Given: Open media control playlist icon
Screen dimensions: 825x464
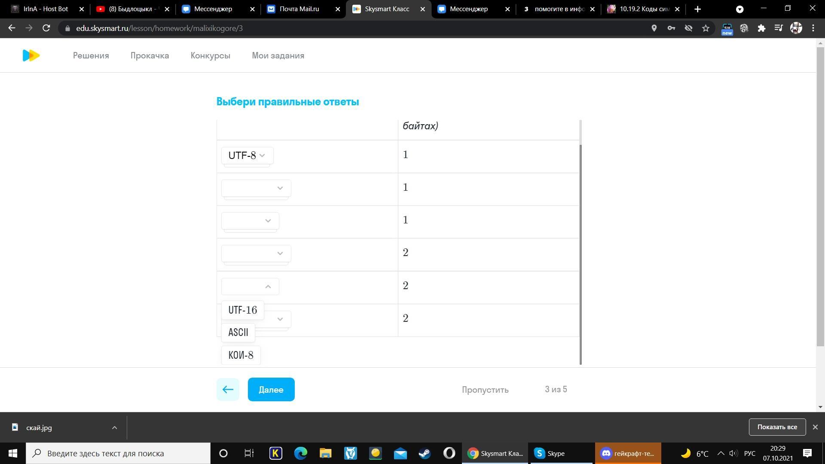Looking at the screenshot, I should coord(779,28).
